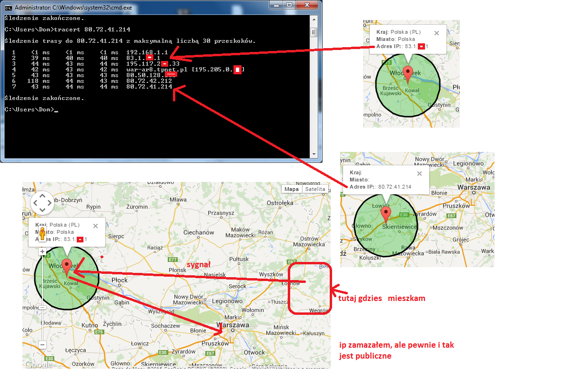
Task: Close the 83.1 info bubble on the top-right map
Action: (x=436, y=33)
